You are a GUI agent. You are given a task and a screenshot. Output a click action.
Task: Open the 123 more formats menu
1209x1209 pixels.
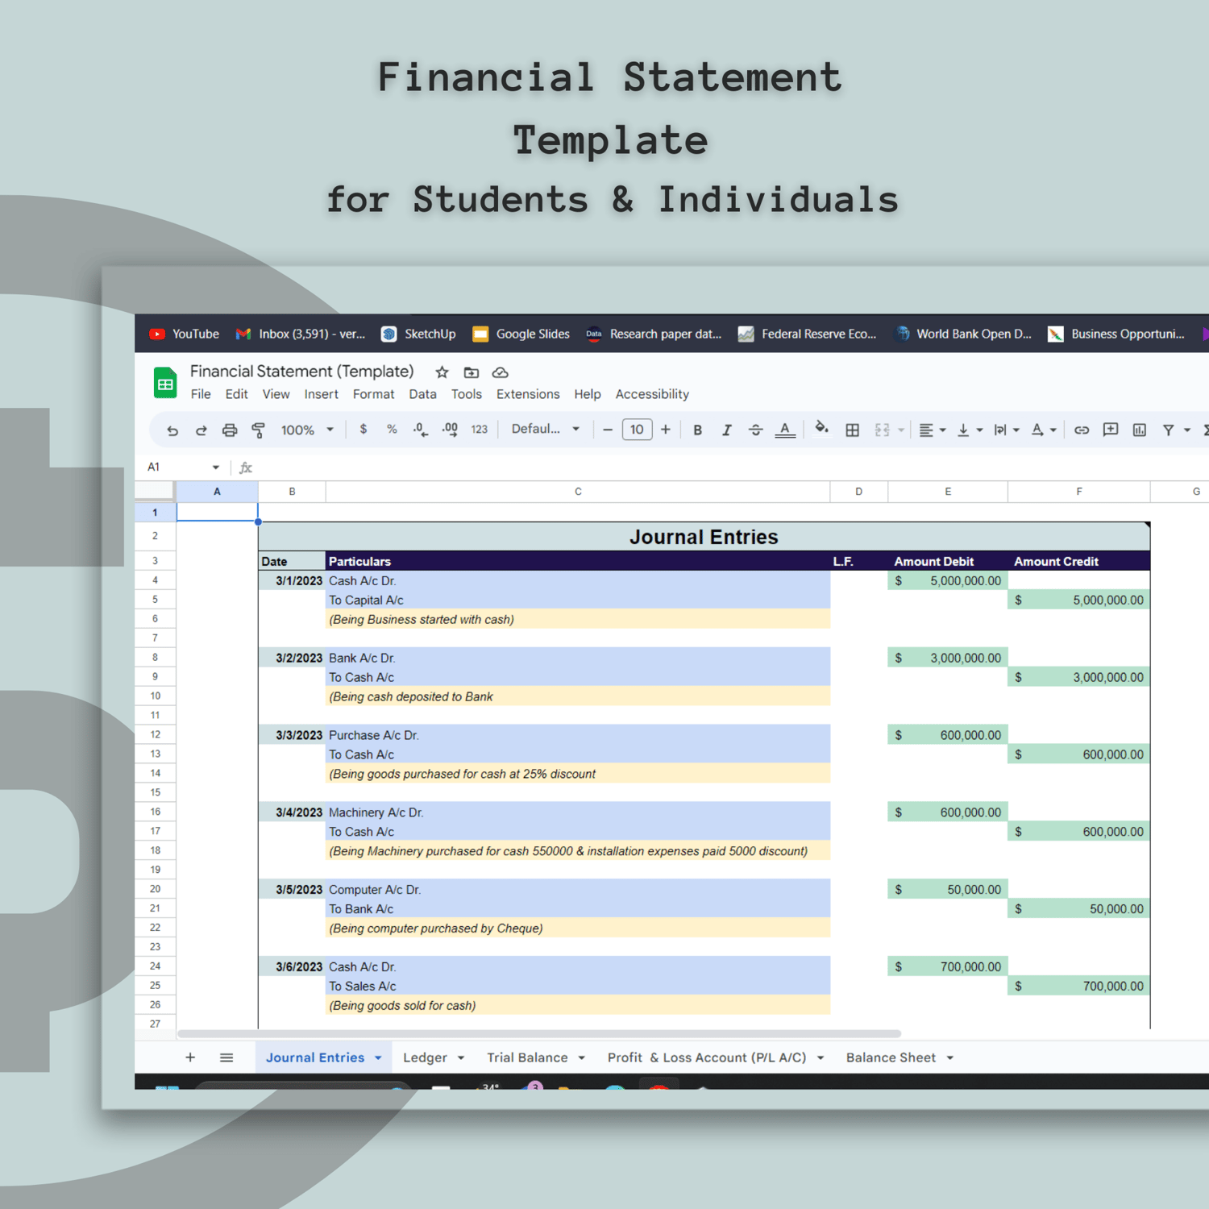coord(480,430)
